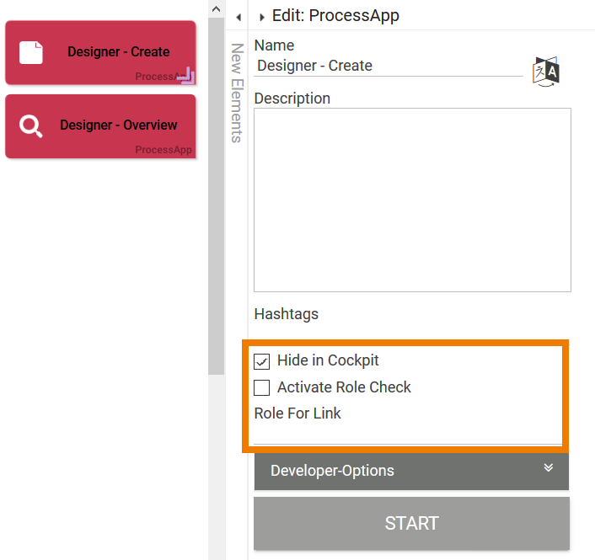Image resolution: width=595 pixels, height=560 pixels.
Task: Click the Role For Link input line
Action: tap(407, 434)
